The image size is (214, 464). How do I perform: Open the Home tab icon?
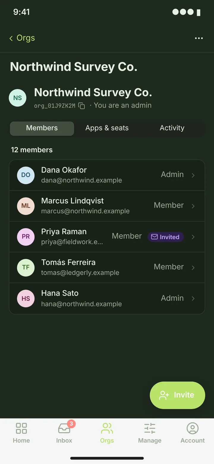click(x=21, y=429)
